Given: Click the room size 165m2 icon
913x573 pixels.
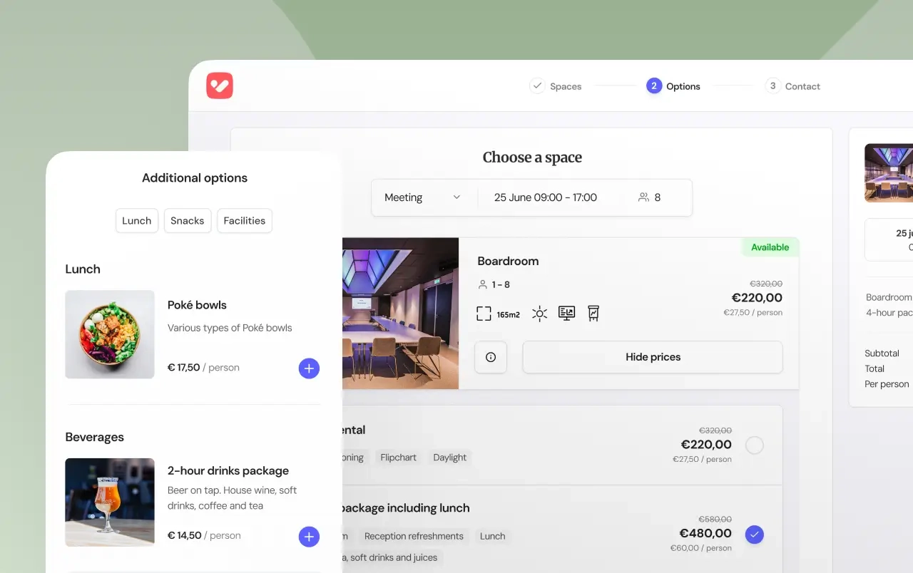Looking at the screenshot, I should pos(484,314).
